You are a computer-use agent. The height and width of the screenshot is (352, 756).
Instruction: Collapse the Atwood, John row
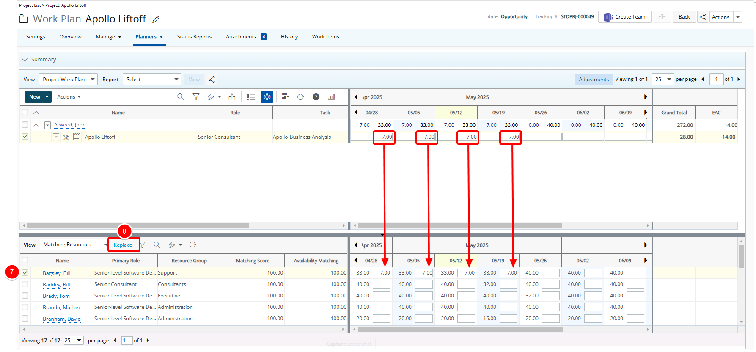[36, 125]
